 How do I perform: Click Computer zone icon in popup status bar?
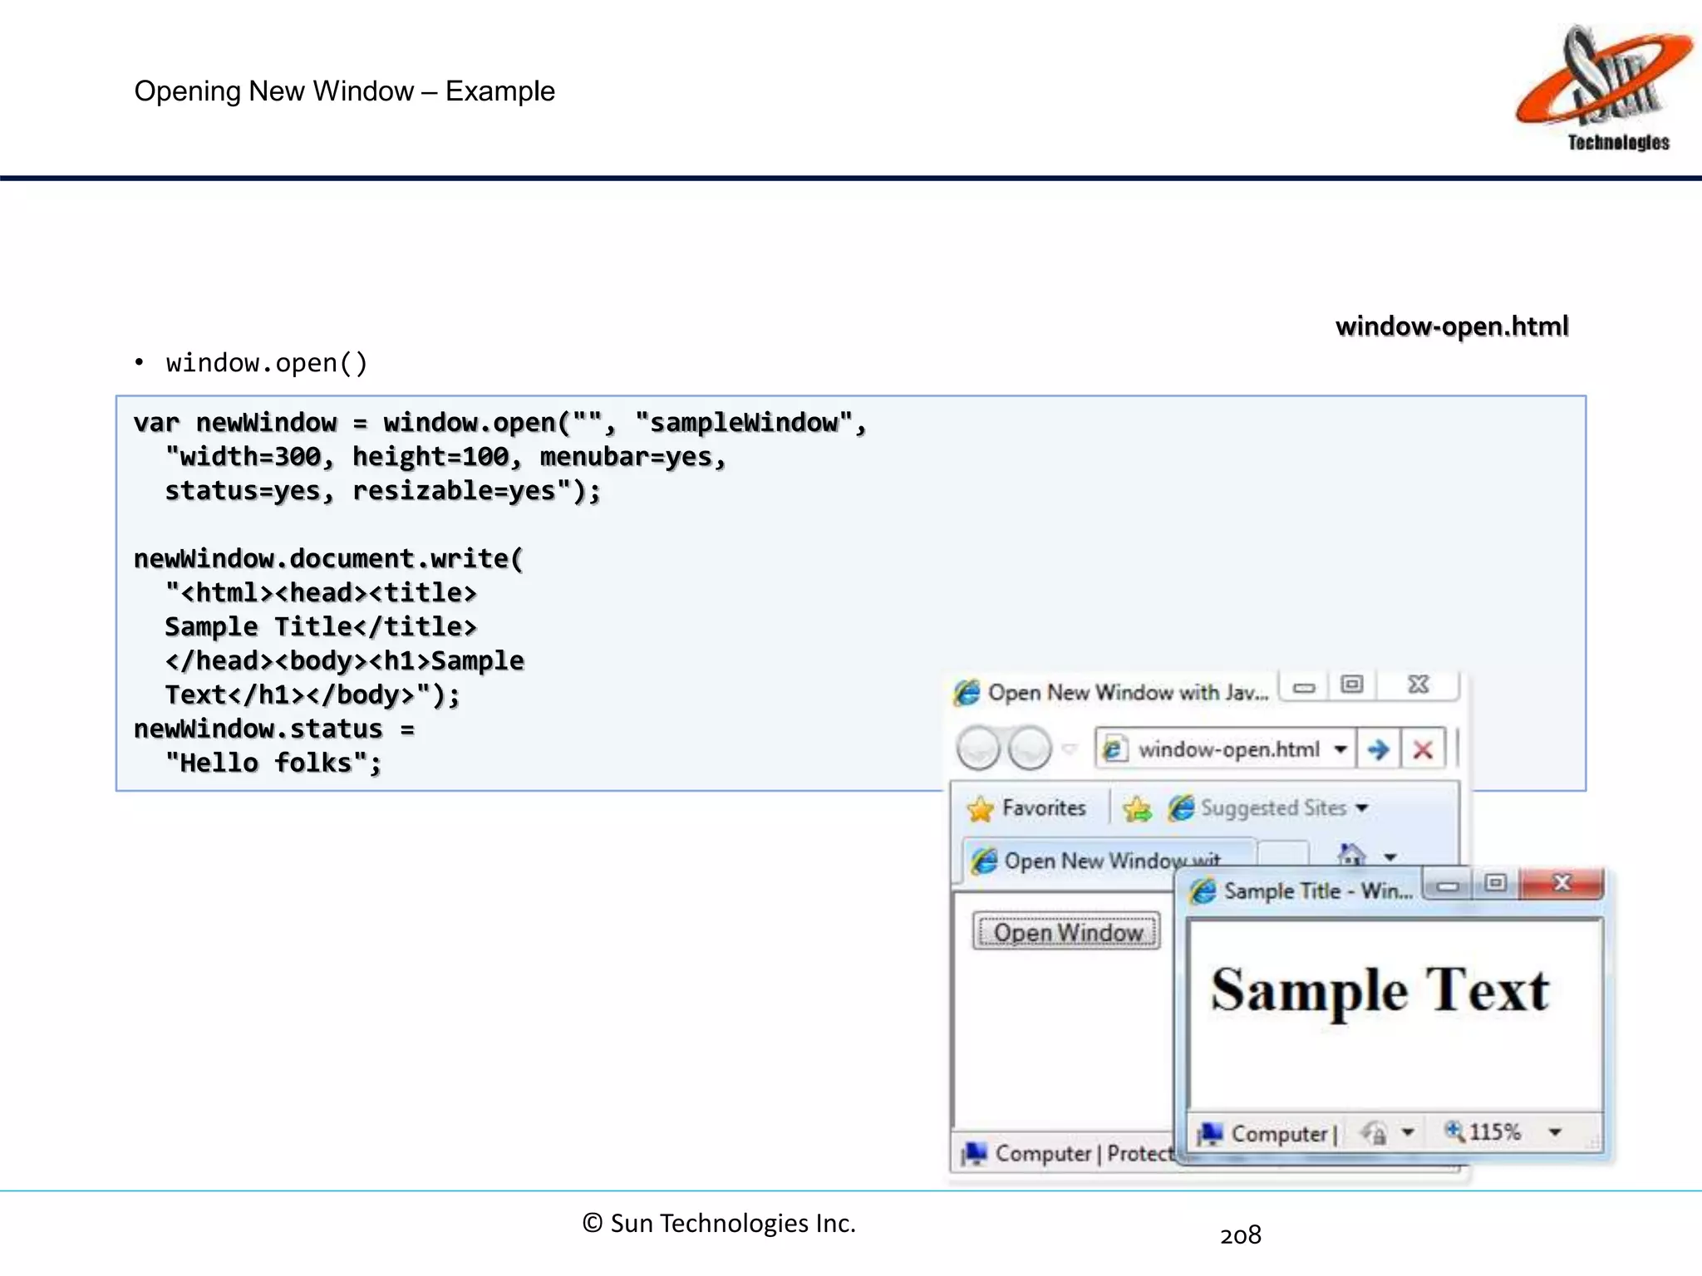1209,1134
